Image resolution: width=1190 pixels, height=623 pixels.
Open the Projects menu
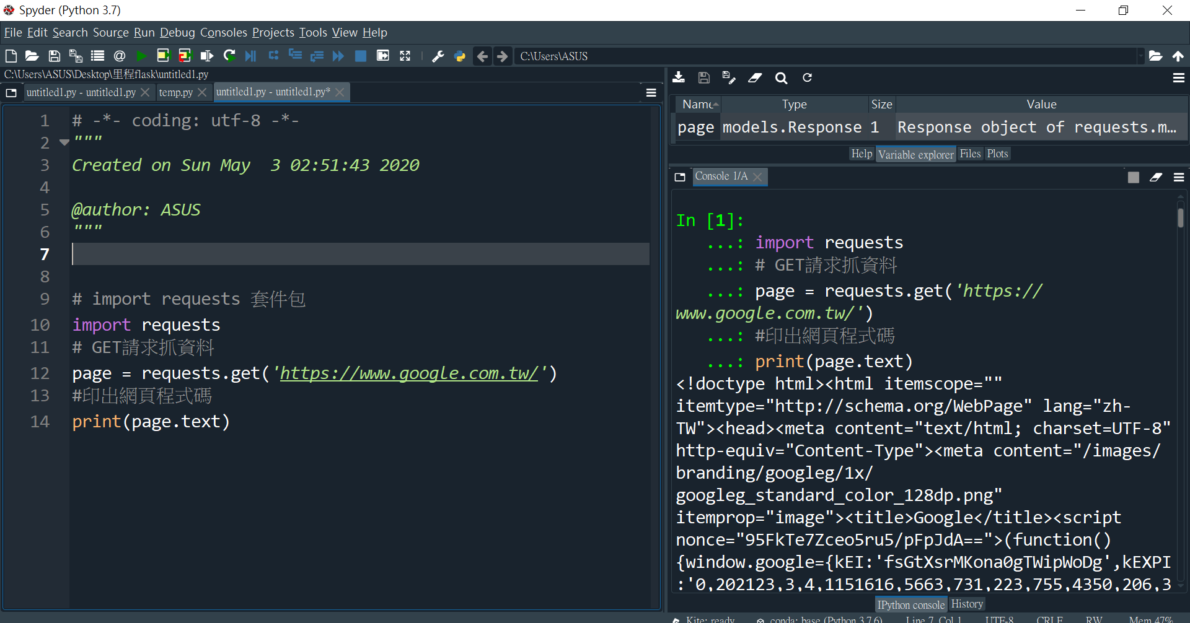pyautogui.click(x=273, y=32)
